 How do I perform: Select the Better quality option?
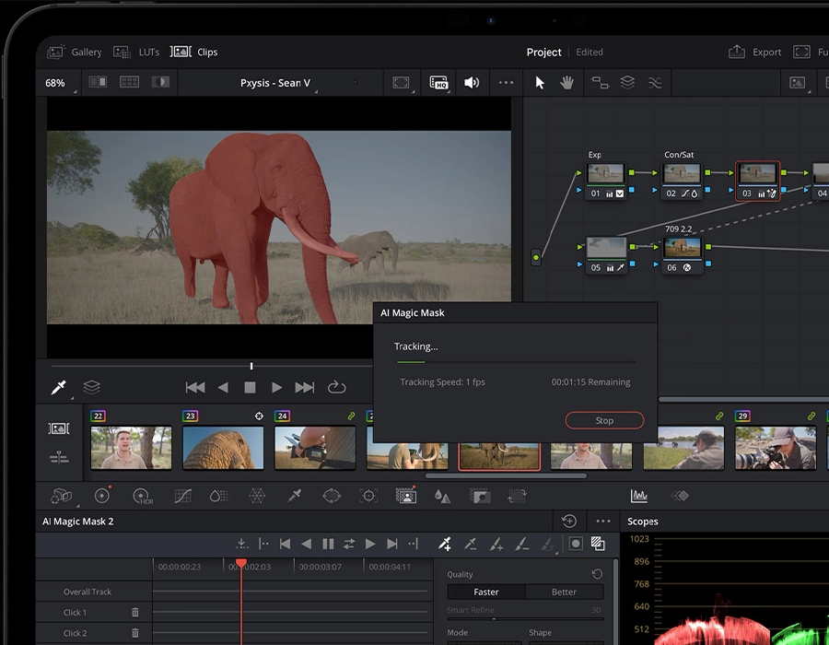click(564, 592)
